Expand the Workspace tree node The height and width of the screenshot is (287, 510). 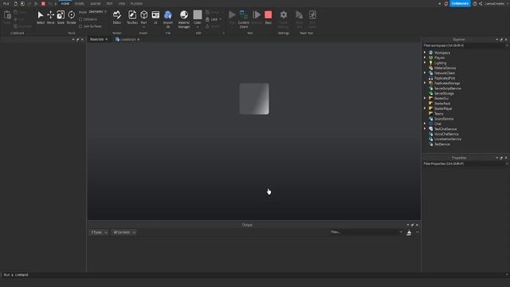[x=425, y=53]
